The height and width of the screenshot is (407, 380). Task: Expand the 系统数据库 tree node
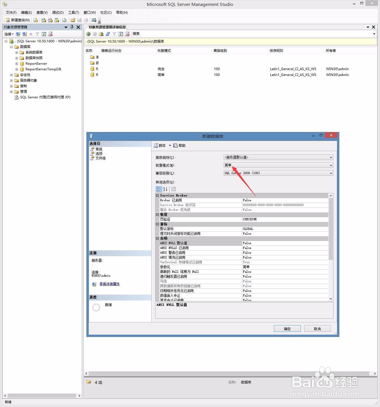17,52
